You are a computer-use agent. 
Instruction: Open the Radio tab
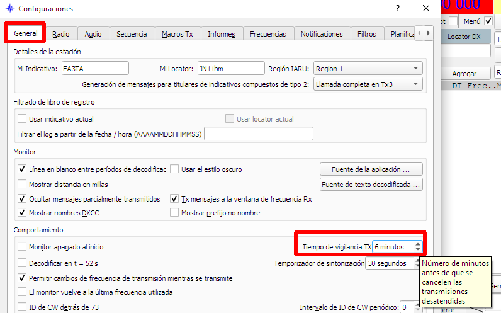61,34
